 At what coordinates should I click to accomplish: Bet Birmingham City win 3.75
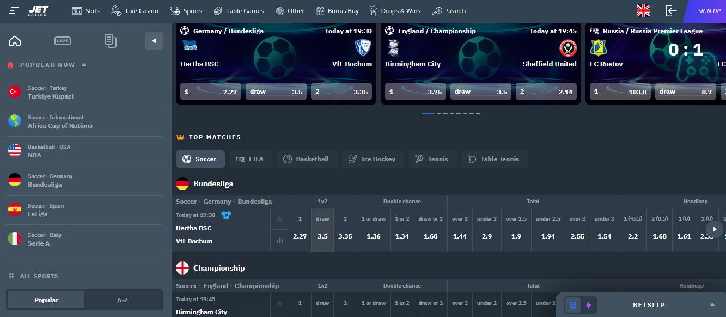(416, 92)
